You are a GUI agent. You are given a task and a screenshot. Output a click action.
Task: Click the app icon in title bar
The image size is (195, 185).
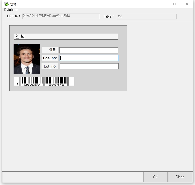6,4
